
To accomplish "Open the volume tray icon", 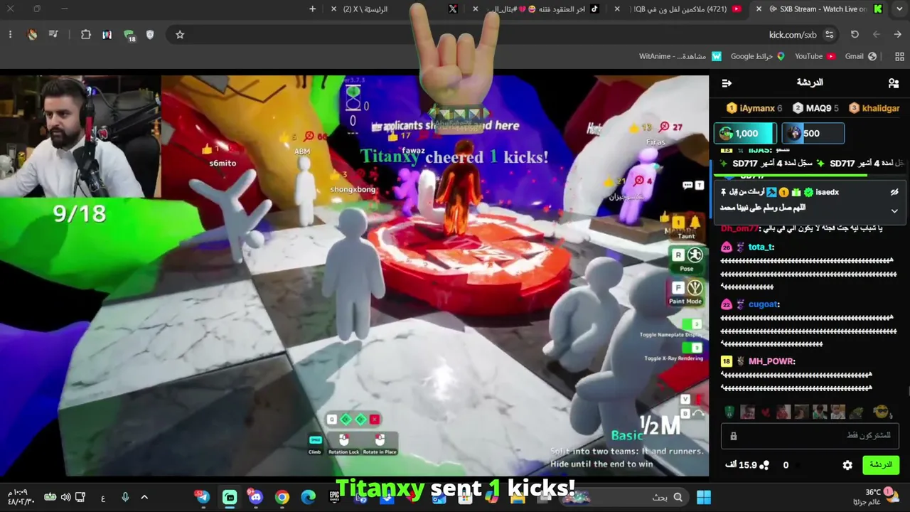I will 65,497.
